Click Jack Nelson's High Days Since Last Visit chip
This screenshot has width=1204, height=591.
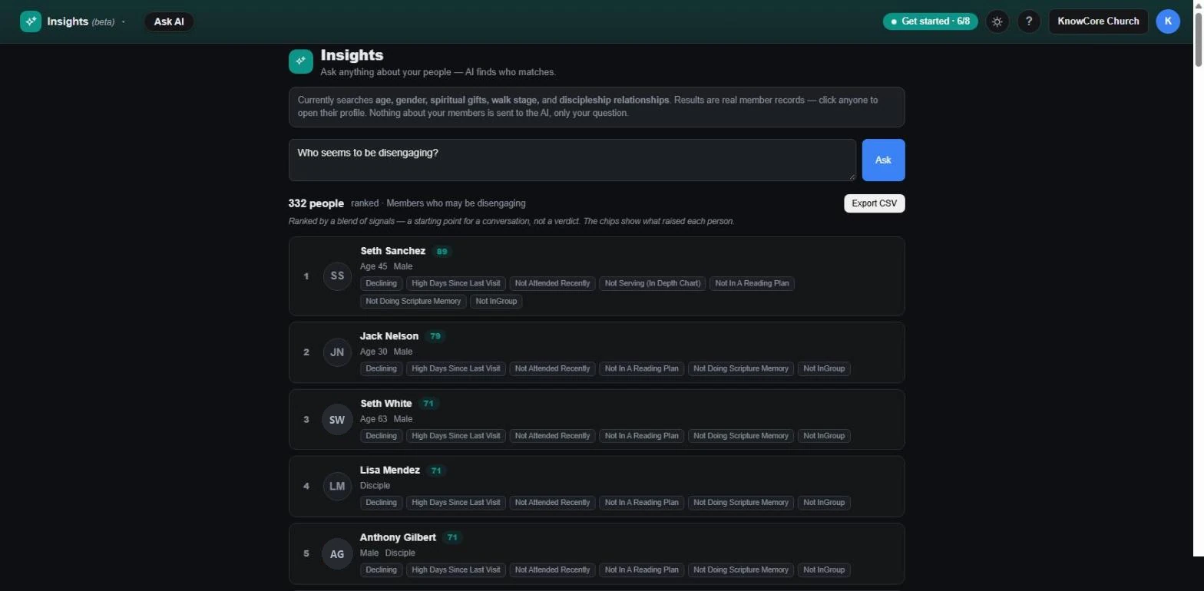(x=456, y=368)
